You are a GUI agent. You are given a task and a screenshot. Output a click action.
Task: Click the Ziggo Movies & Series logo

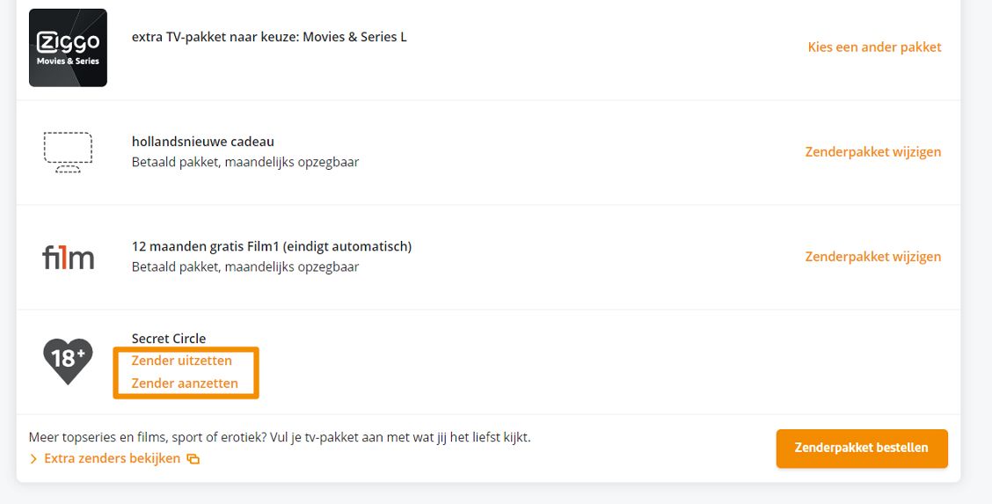pyautogui.click(x=68, y=47)
